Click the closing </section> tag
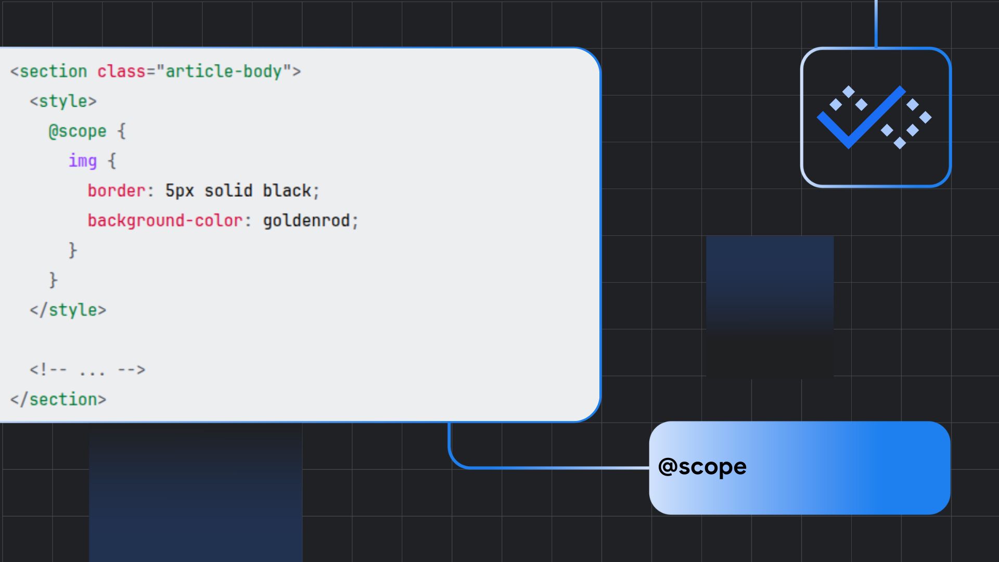 coord(58,400)
